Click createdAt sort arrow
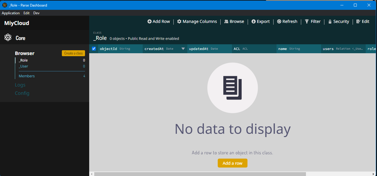Viewport: 377px width, 176px height. pyautogui.click(x=183, y=49)
